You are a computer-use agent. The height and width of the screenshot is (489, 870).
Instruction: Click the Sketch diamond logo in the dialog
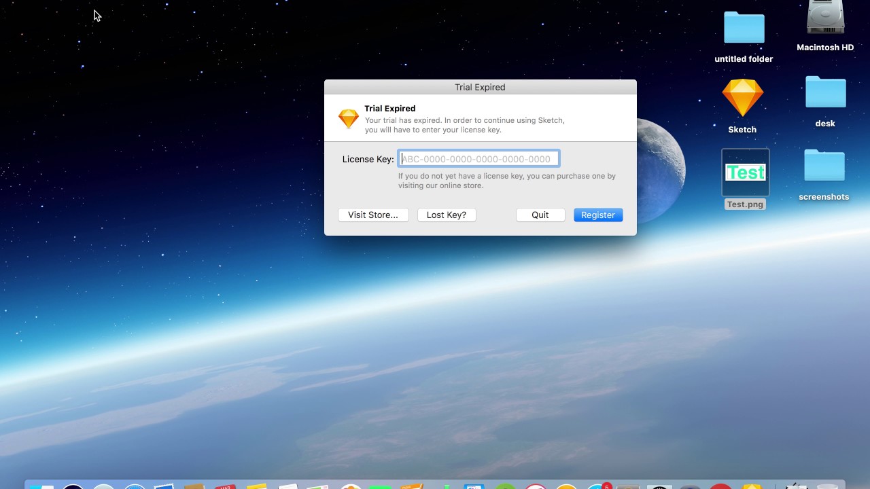[348, 117]
